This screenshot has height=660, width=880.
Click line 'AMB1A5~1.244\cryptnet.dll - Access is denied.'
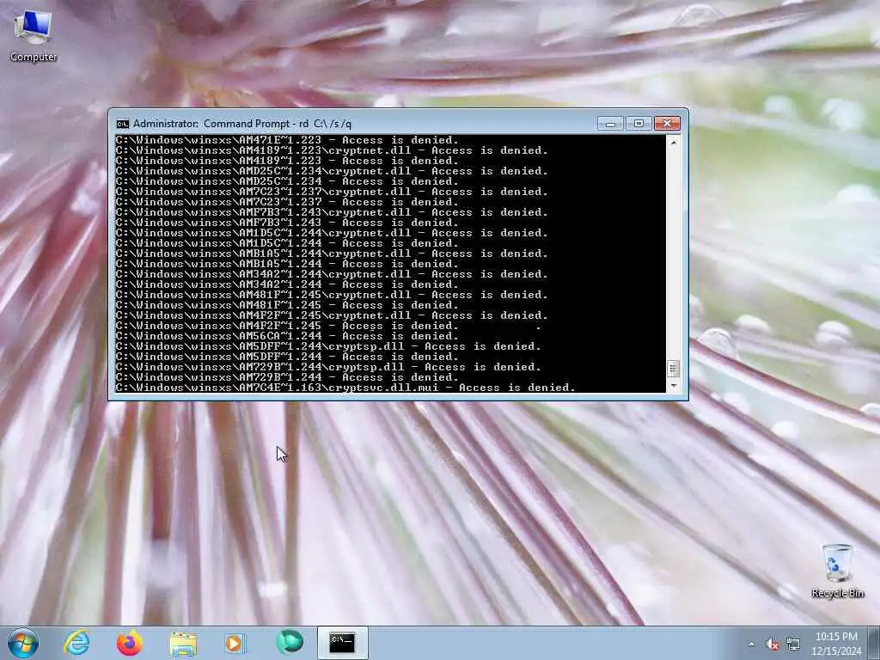pyautogui.click(x=332, y=254)
